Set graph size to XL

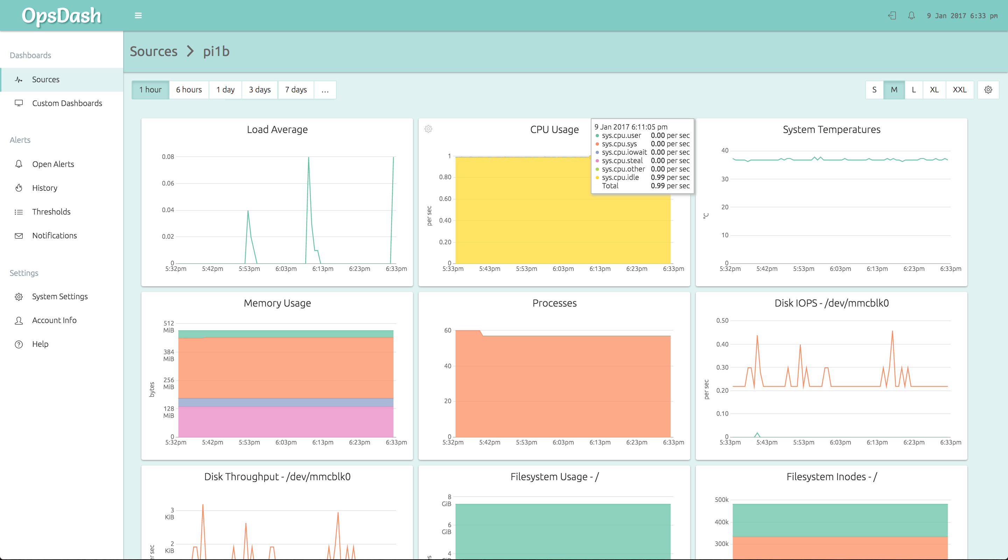click(934, 90)
